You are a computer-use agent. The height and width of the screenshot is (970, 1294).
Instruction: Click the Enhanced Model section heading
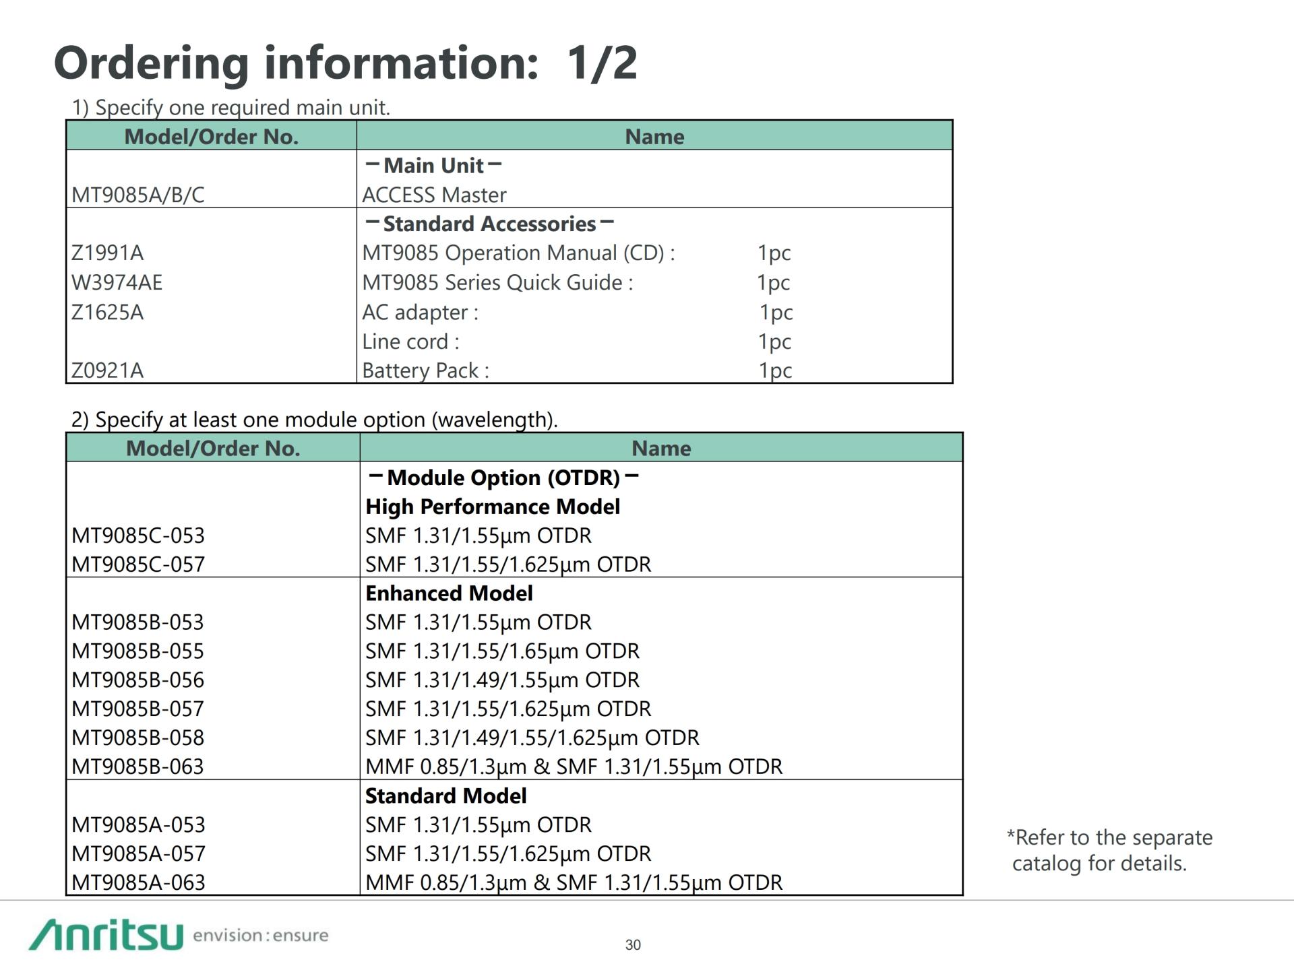pyautogui.click(x=449, y=593)
